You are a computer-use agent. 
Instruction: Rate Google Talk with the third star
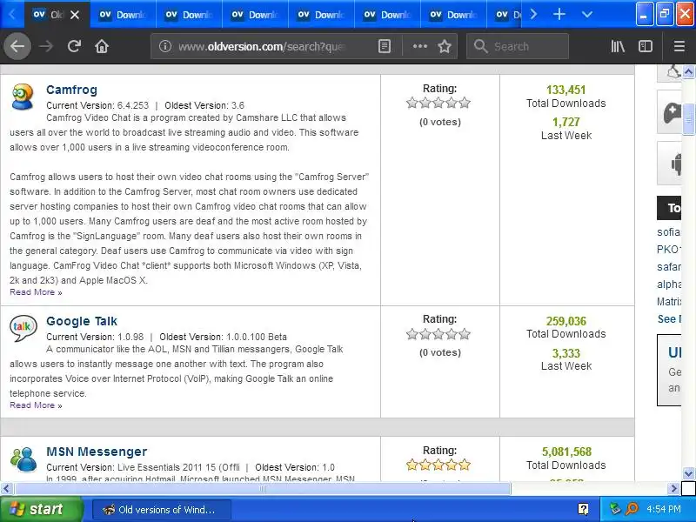tap(438, 334)
